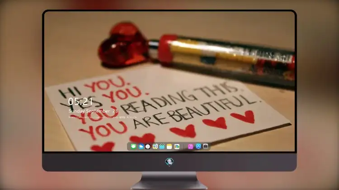Screen dimensions: 339x190
Task: Launch the thermometer widget icon in the dock
Action: 155,146
